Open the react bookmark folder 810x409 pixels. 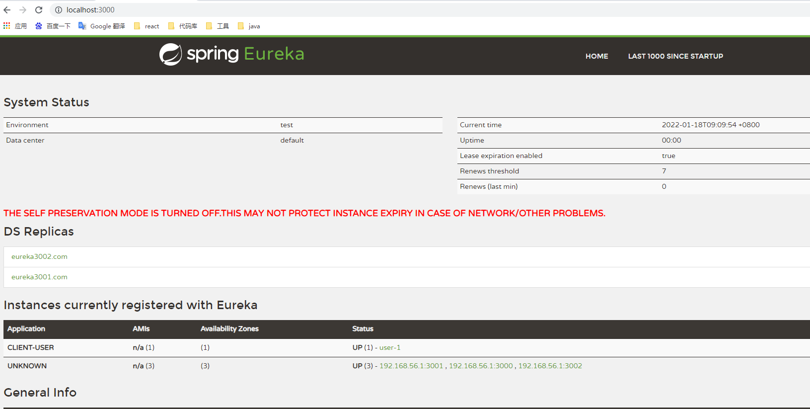click(x=147, y=26)
